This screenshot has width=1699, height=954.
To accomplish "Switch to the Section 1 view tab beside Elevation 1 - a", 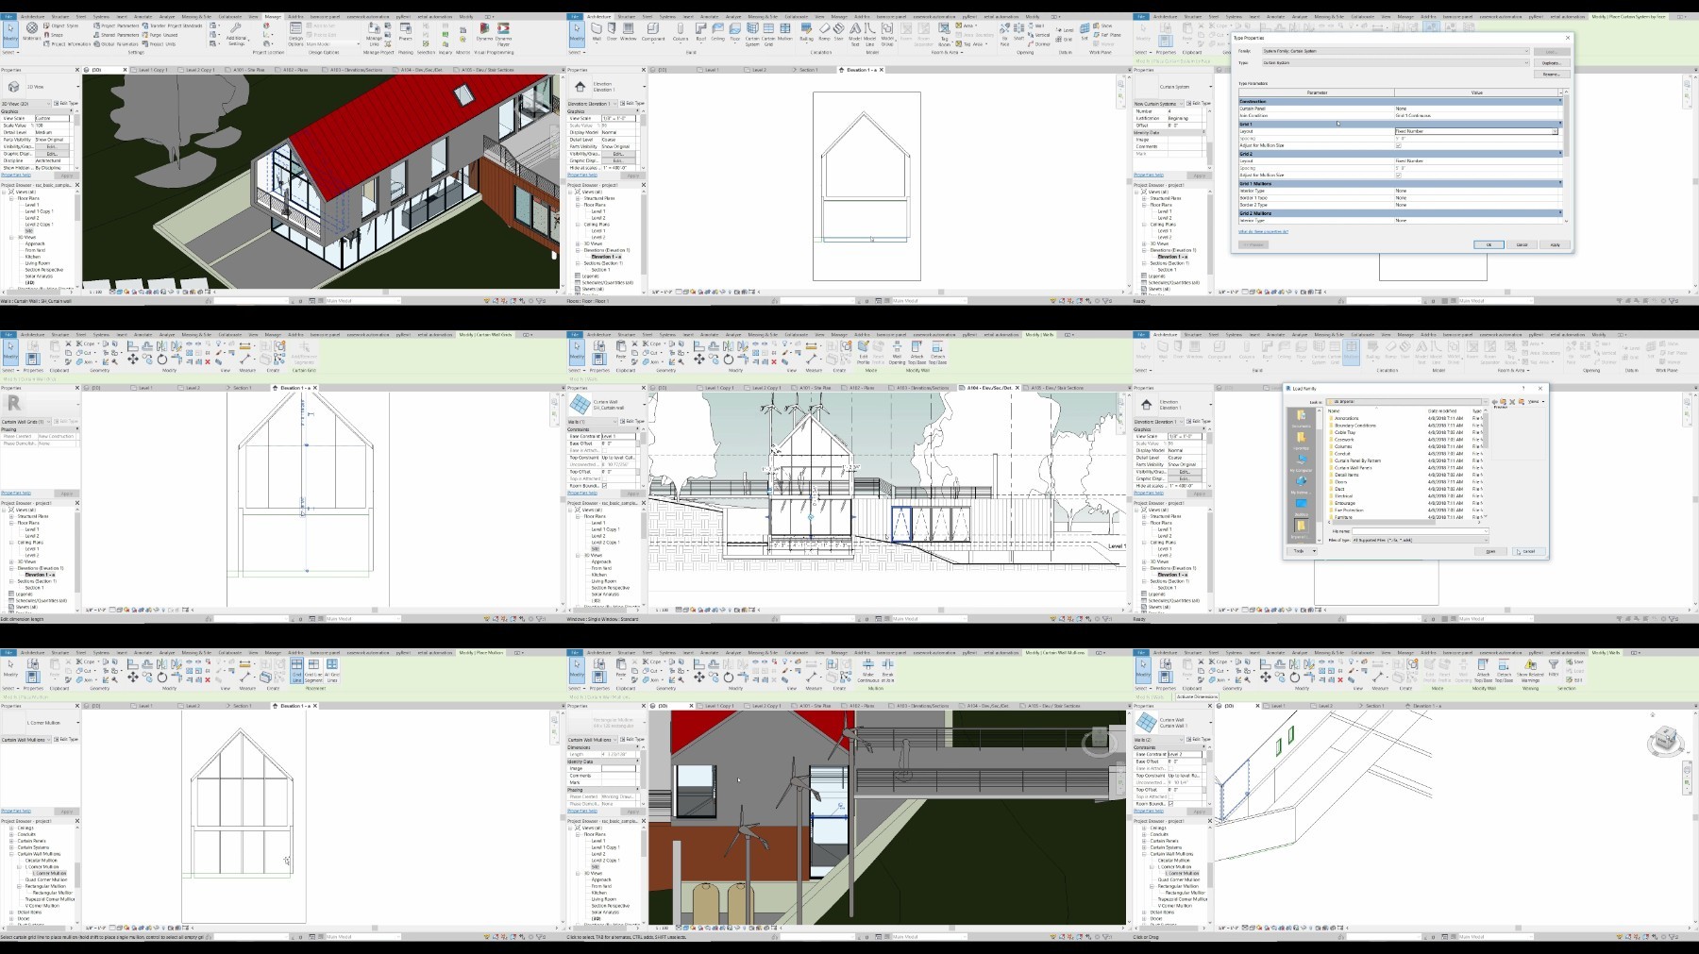I will click(809, 70).
